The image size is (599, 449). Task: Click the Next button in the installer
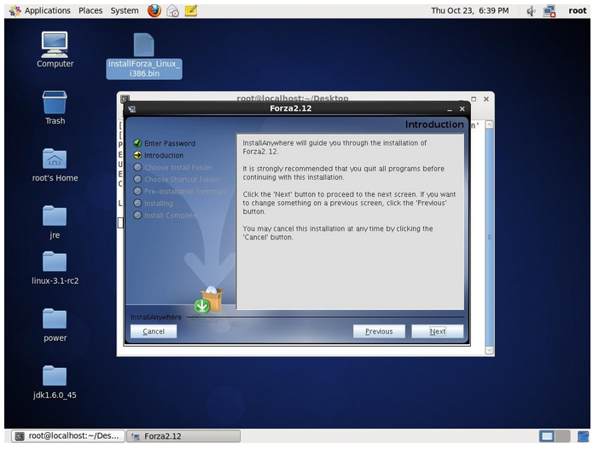[x=438, y=331]
